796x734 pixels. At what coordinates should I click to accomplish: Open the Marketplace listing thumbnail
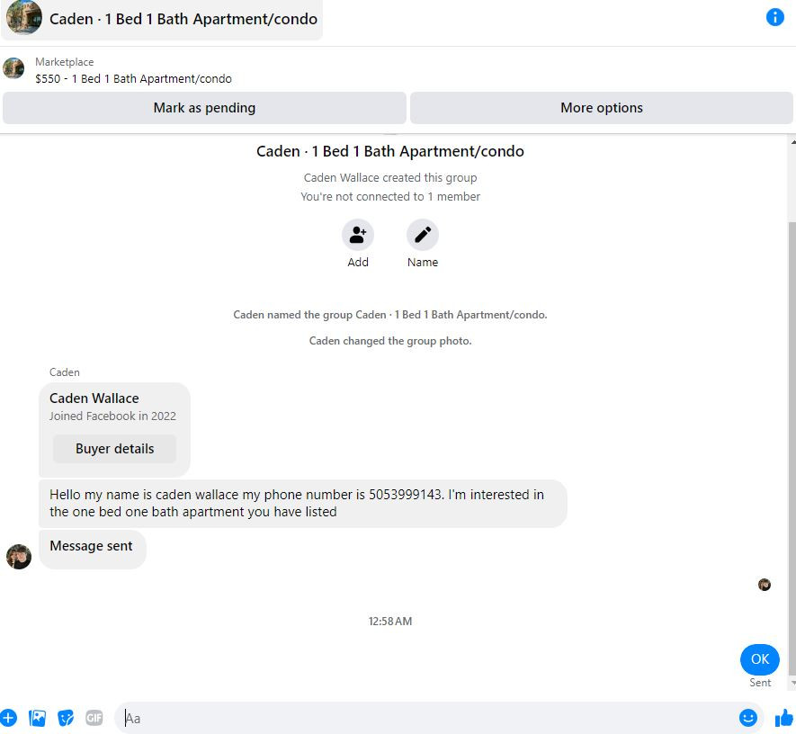click(13, 68)
